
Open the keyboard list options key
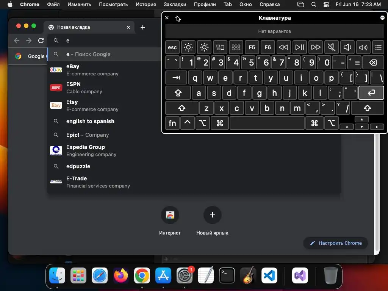(x=378, y=47)
